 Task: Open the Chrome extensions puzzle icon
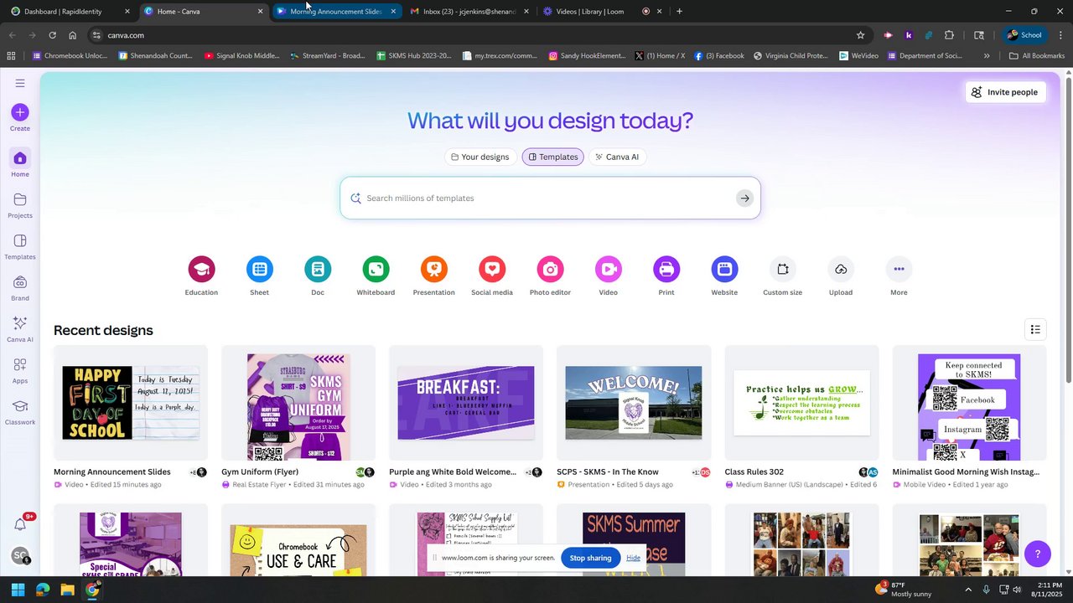[949, 35]
